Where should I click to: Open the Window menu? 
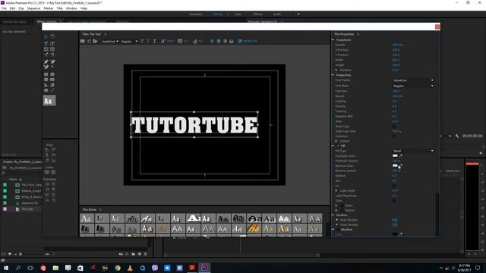(x=71, y=8)
